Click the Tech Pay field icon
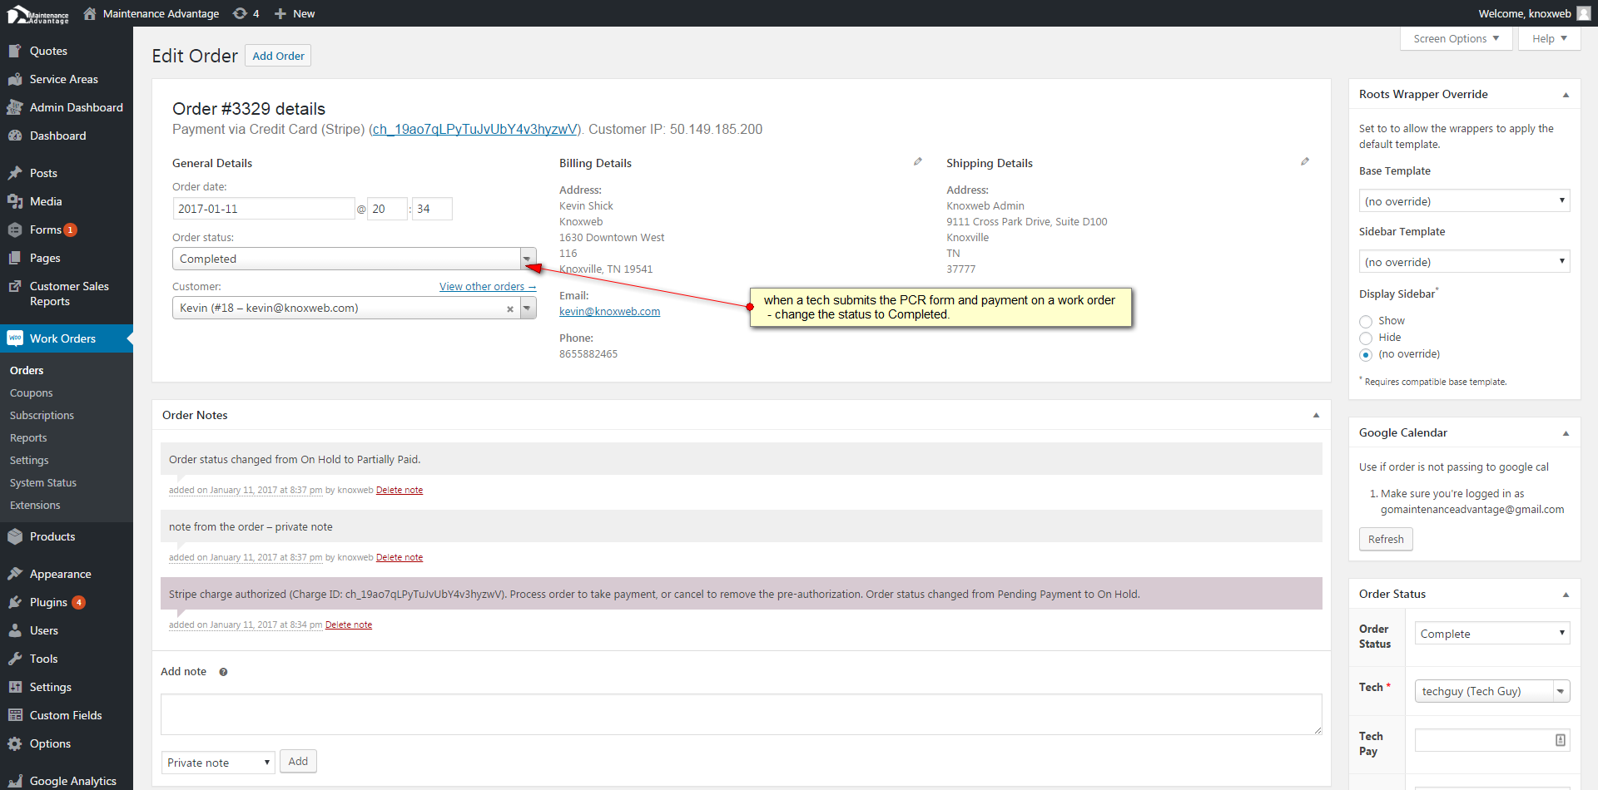Image resolution: width=1598 pixels, height=790 pixels. pyautogui.click(x=1560, y=740)
